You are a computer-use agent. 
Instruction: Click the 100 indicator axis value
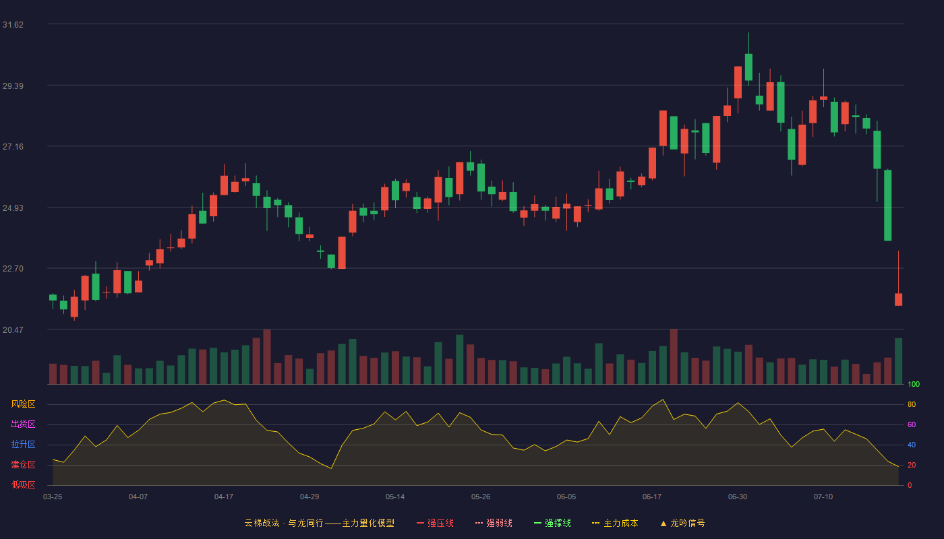[x=914, y=384]
